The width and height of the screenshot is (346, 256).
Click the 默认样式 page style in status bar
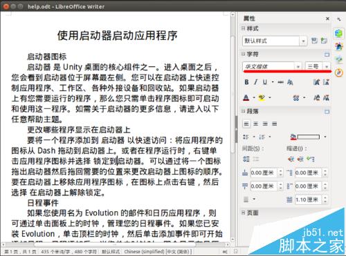pyautogui.click(x=111, y=252)
